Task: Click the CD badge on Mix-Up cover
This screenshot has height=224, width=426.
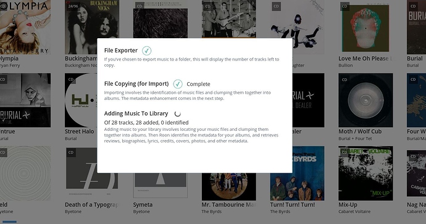Action: tap(345, 152)
